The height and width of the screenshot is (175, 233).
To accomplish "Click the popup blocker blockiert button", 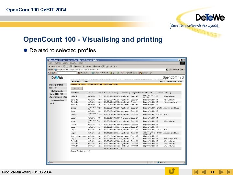I will 131,73.
